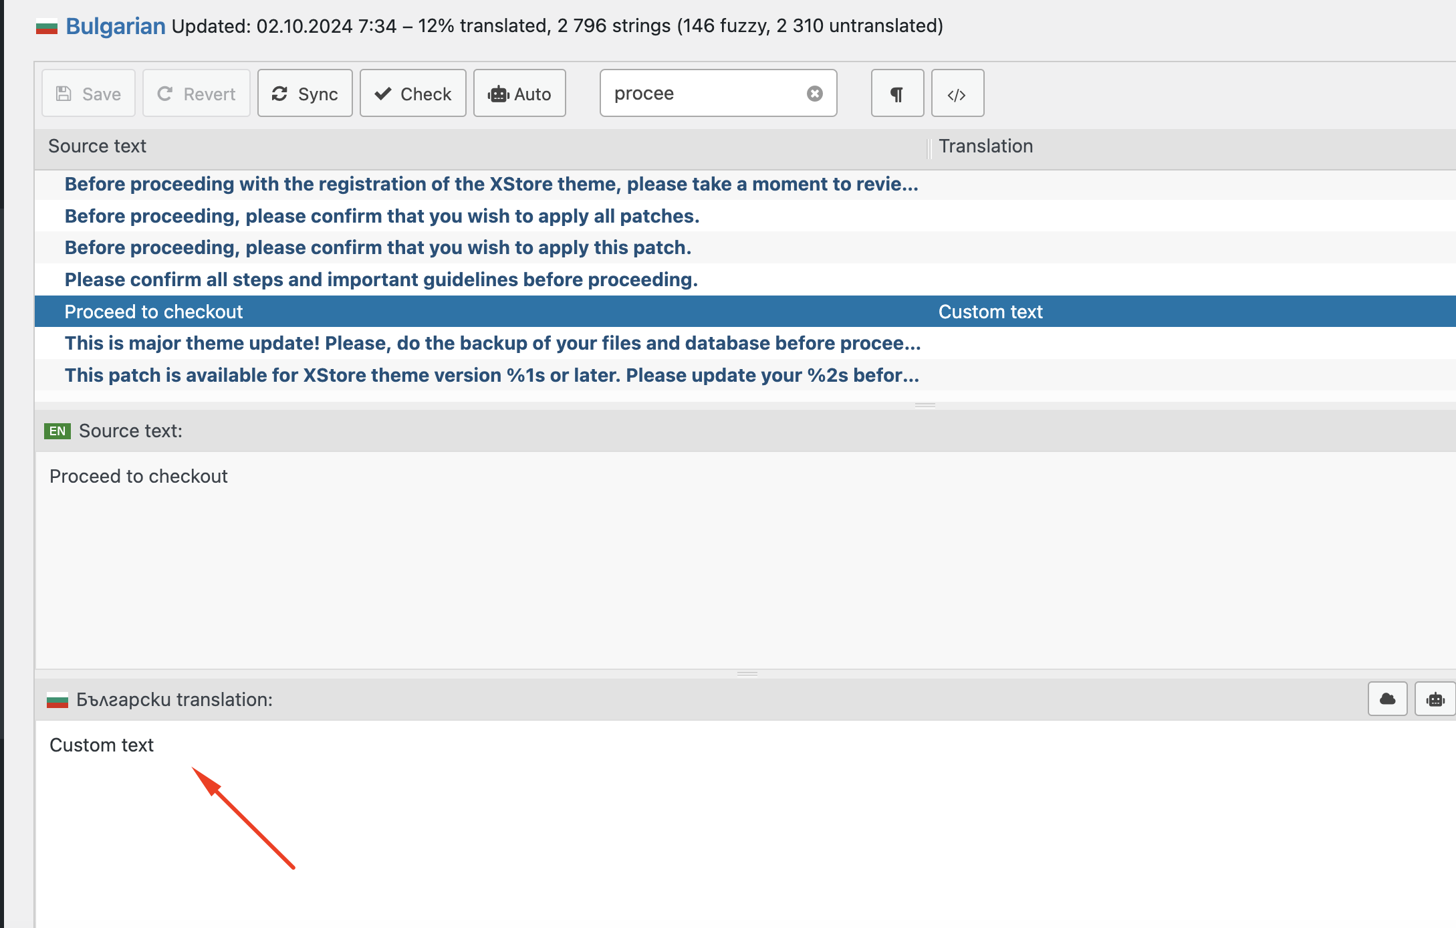Select the 'Before proceeding, please confirm patches' string
This screenshot has width=1456, height=928.
pyautogui.click(x=381, y=215)
